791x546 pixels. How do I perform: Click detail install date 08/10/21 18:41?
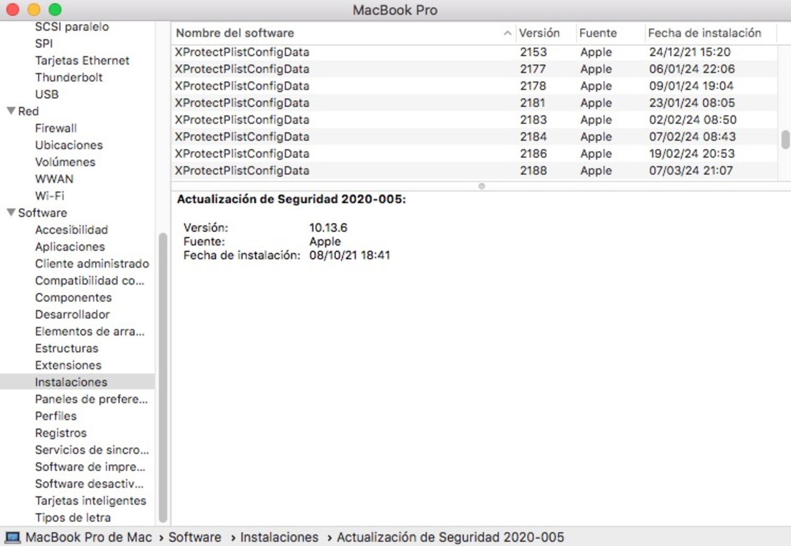[349, 255]
